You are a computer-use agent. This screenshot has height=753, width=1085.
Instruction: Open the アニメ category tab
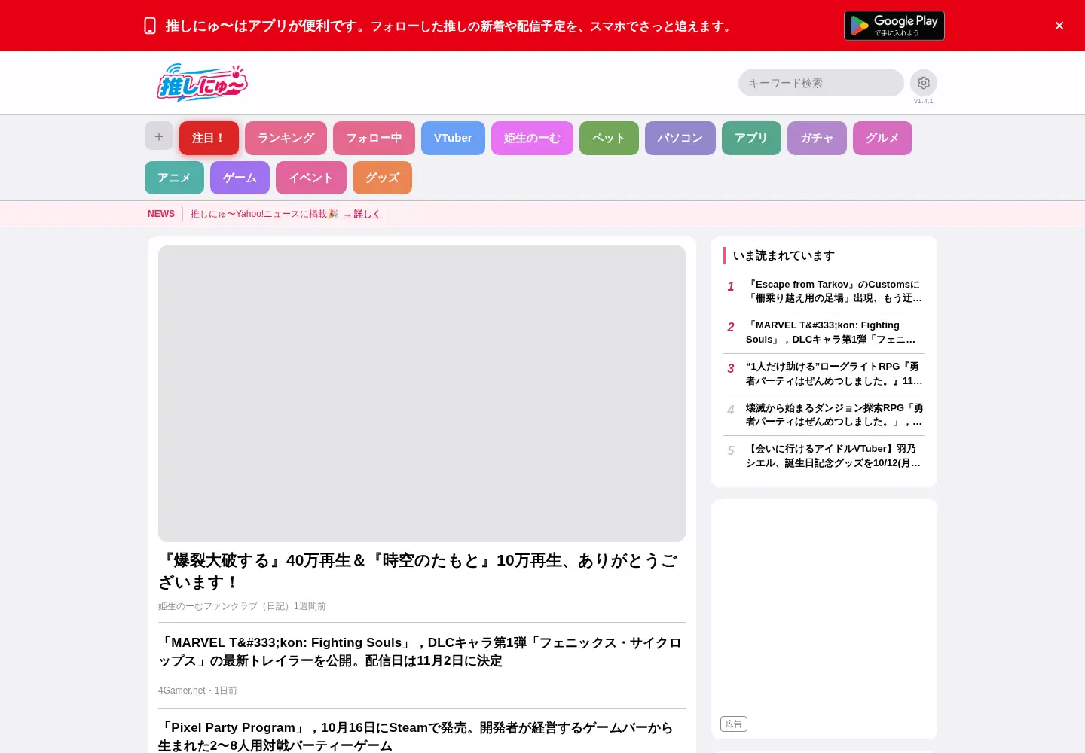(174, 178)
